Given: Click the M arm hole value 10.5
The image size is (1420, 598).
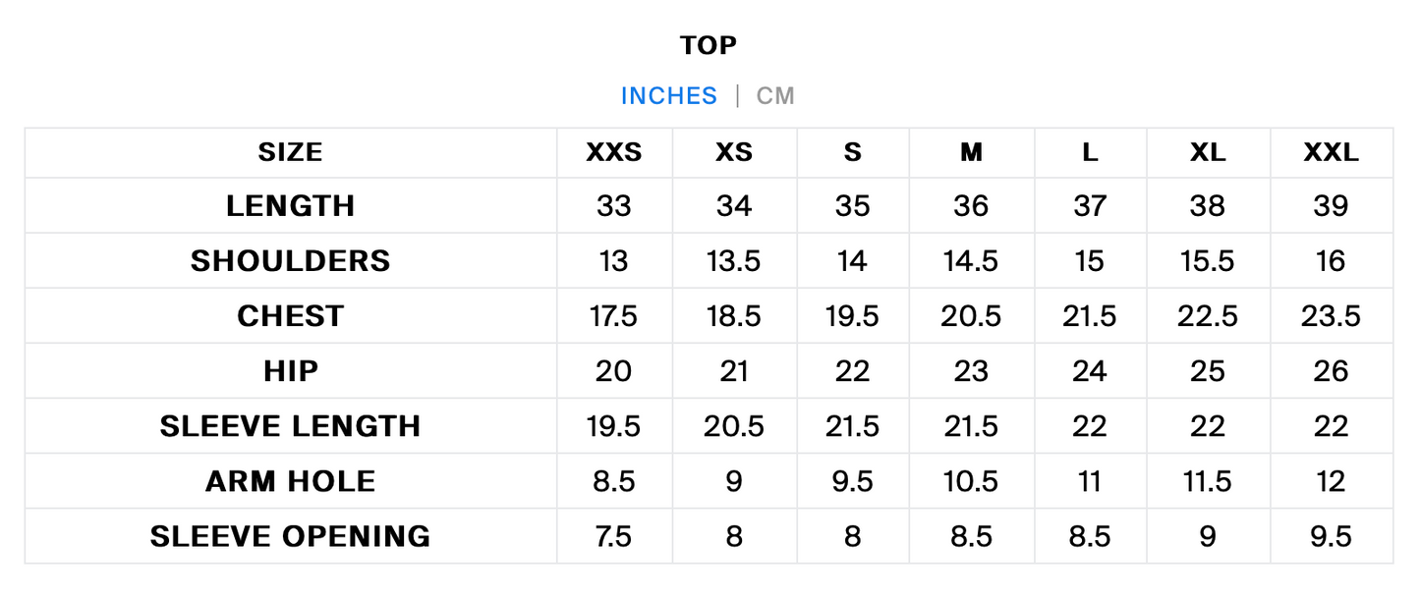Looking at the screenshot, I should pyautogui.click(x=971, y=481).
